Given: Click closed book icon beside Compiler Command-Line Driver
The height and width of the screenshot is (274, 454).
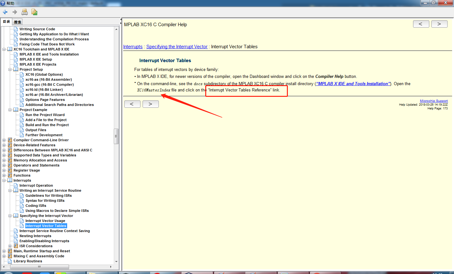Looking at the screenshot, I should coord(10,140).
